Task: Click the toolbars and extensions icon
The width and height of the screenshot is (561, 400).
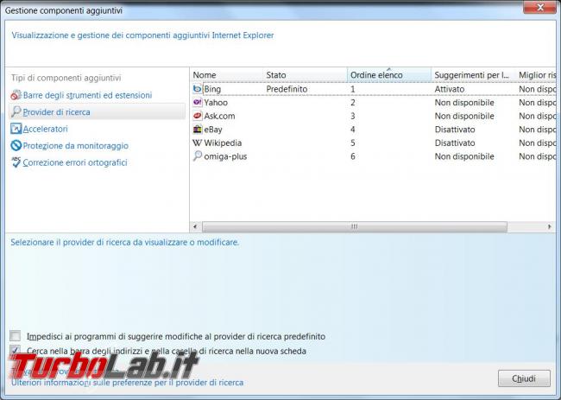Action: pos(16,95)
